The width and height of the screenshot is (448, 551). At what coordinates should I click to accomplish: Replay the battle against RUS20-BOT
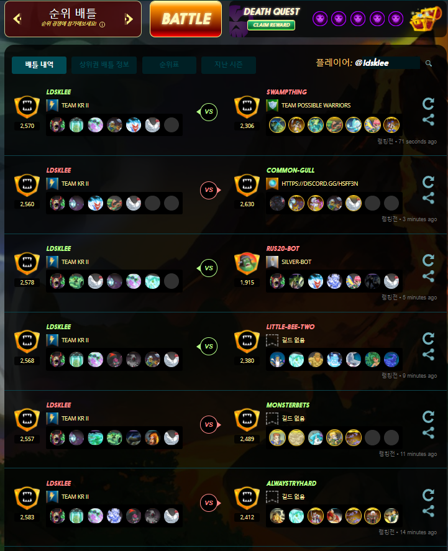(x=428, y=260)
